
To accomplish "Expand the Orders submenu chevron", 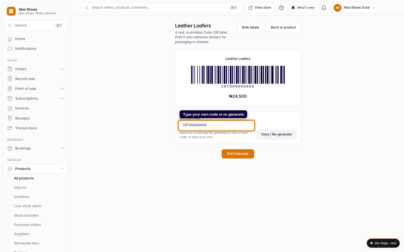I will coord(62,69).
